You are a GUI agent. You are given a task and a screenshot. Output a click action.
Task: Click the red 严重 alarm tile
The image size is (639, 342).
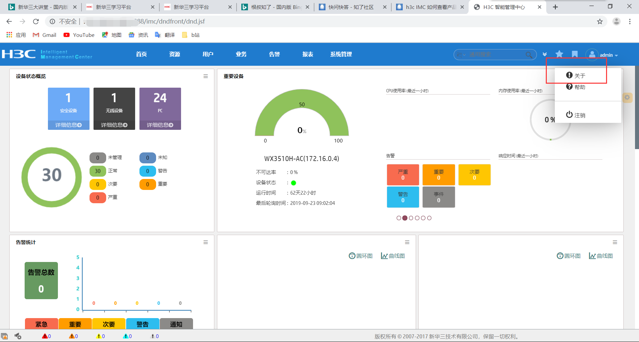[403, 175]
